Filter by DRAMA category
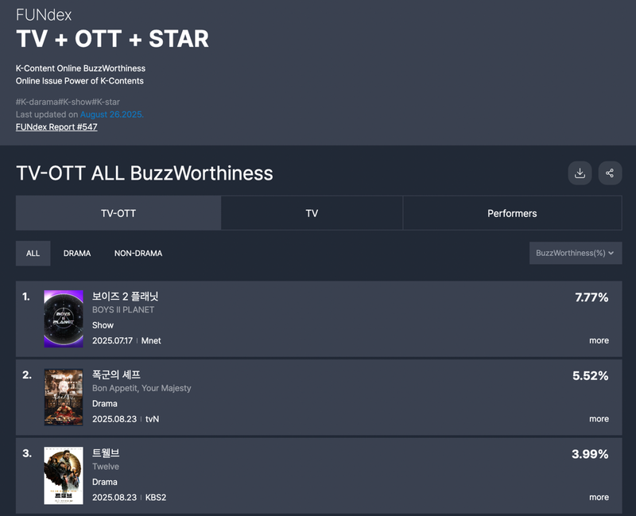This screenshot has height=516, width=636. point(77,254)
